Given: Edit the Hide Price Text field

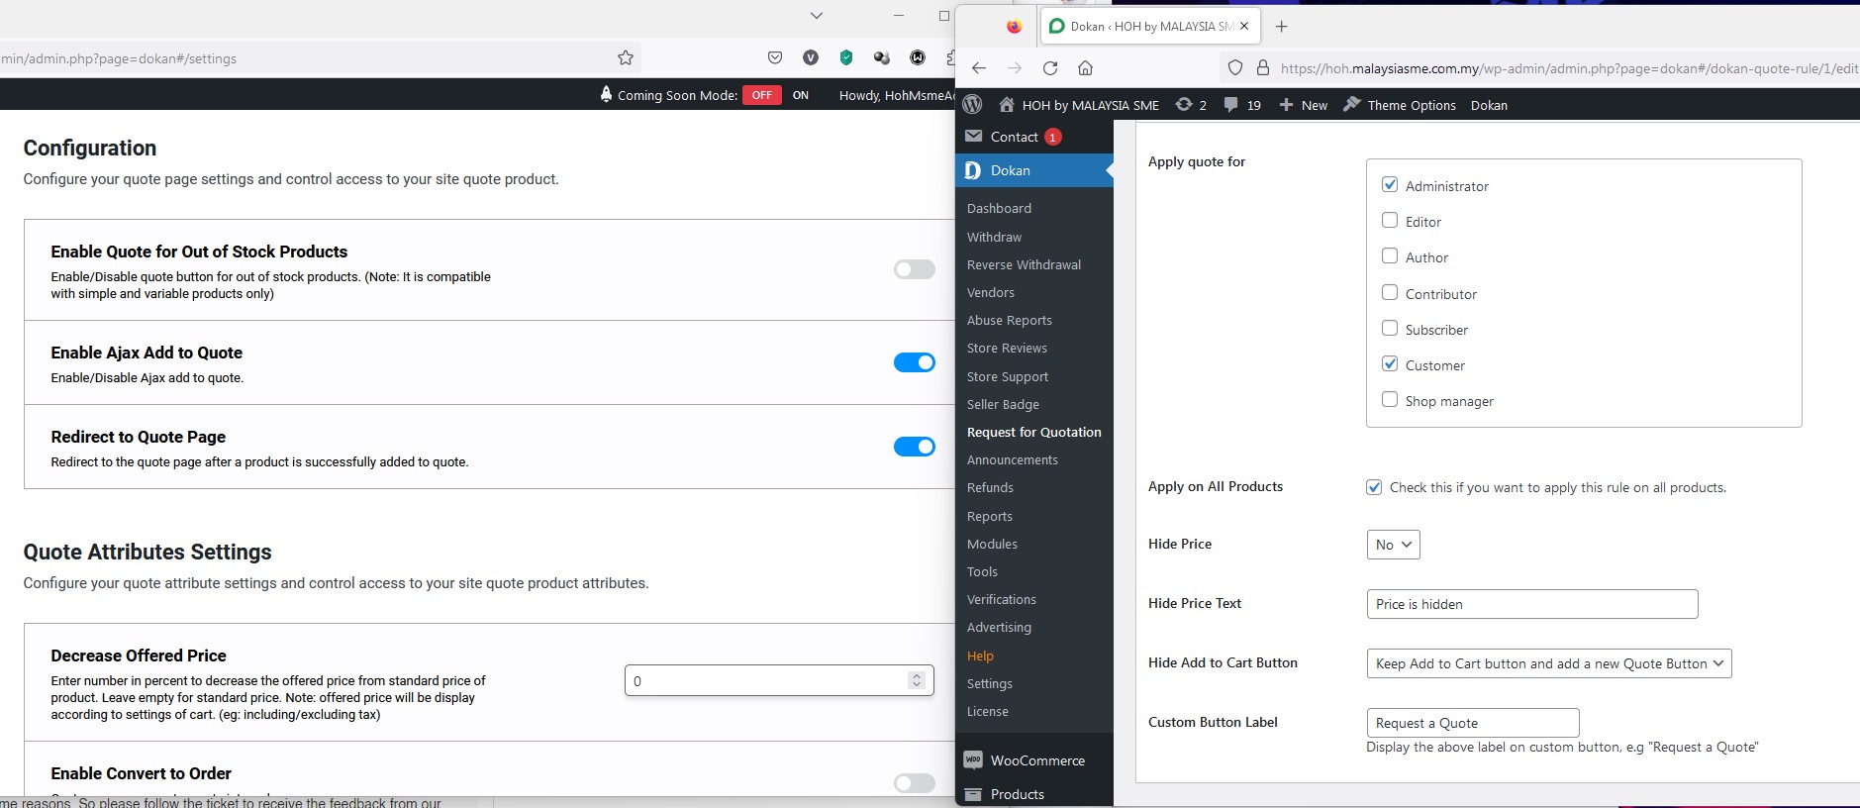Looking at the screenshot, I should [x=1531, y=604].
